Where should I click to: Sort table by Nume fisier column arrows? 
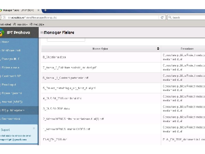[x=158, y=48]
